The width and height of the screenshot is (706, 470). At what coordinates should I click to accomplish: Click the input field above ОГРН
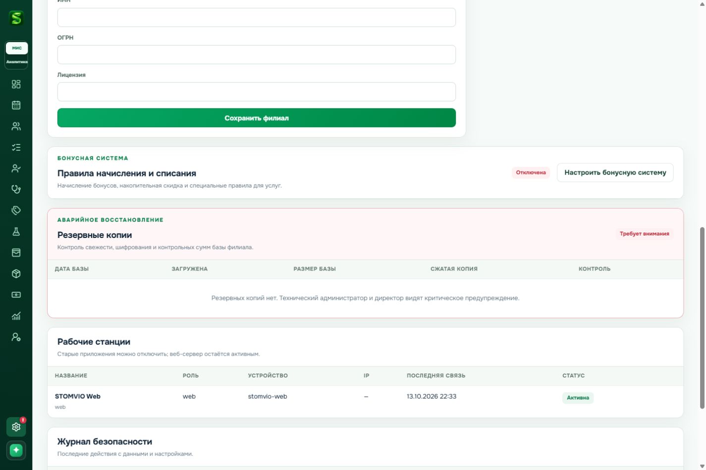(x=257, y=17)
